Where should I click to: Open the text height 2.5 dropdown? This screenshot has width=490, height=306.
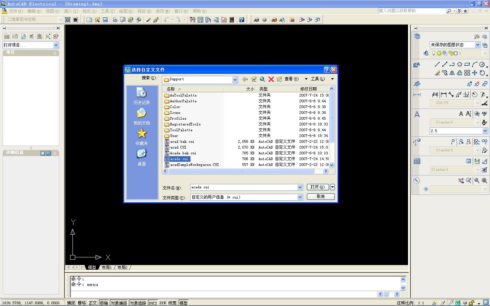point(485,131)
